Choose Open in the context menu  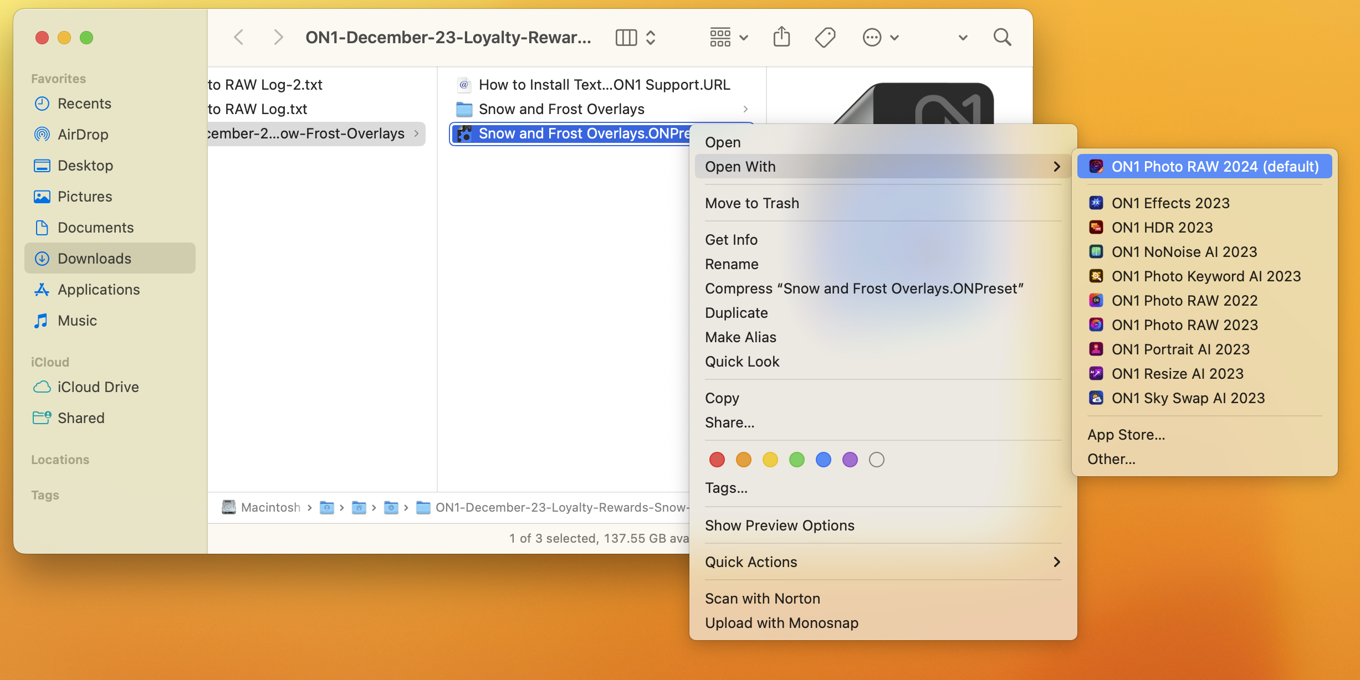click(x=883, y=142)
